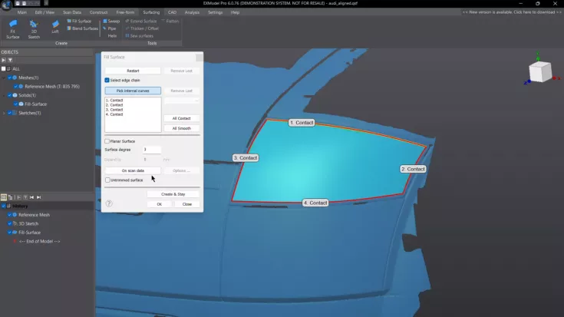The image size is (564, 317).
Task: Enable the Planar Surface checkbox
Action: 107,141
